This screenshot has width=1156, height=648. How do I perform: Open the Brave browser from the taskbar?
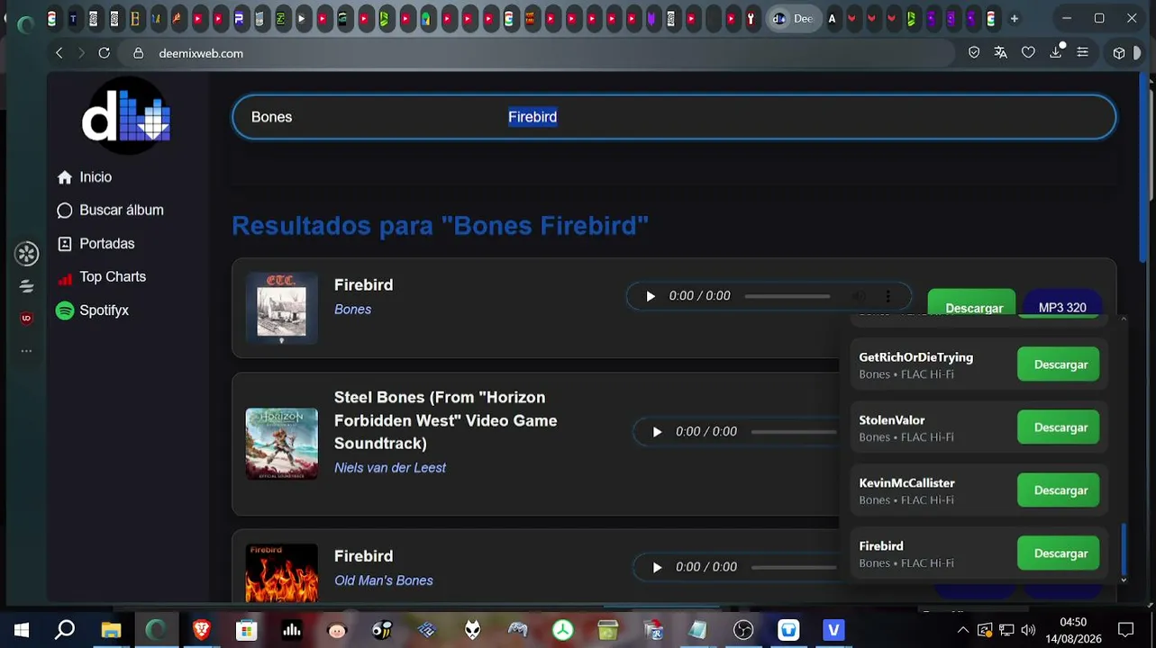[x=202, y=630]
